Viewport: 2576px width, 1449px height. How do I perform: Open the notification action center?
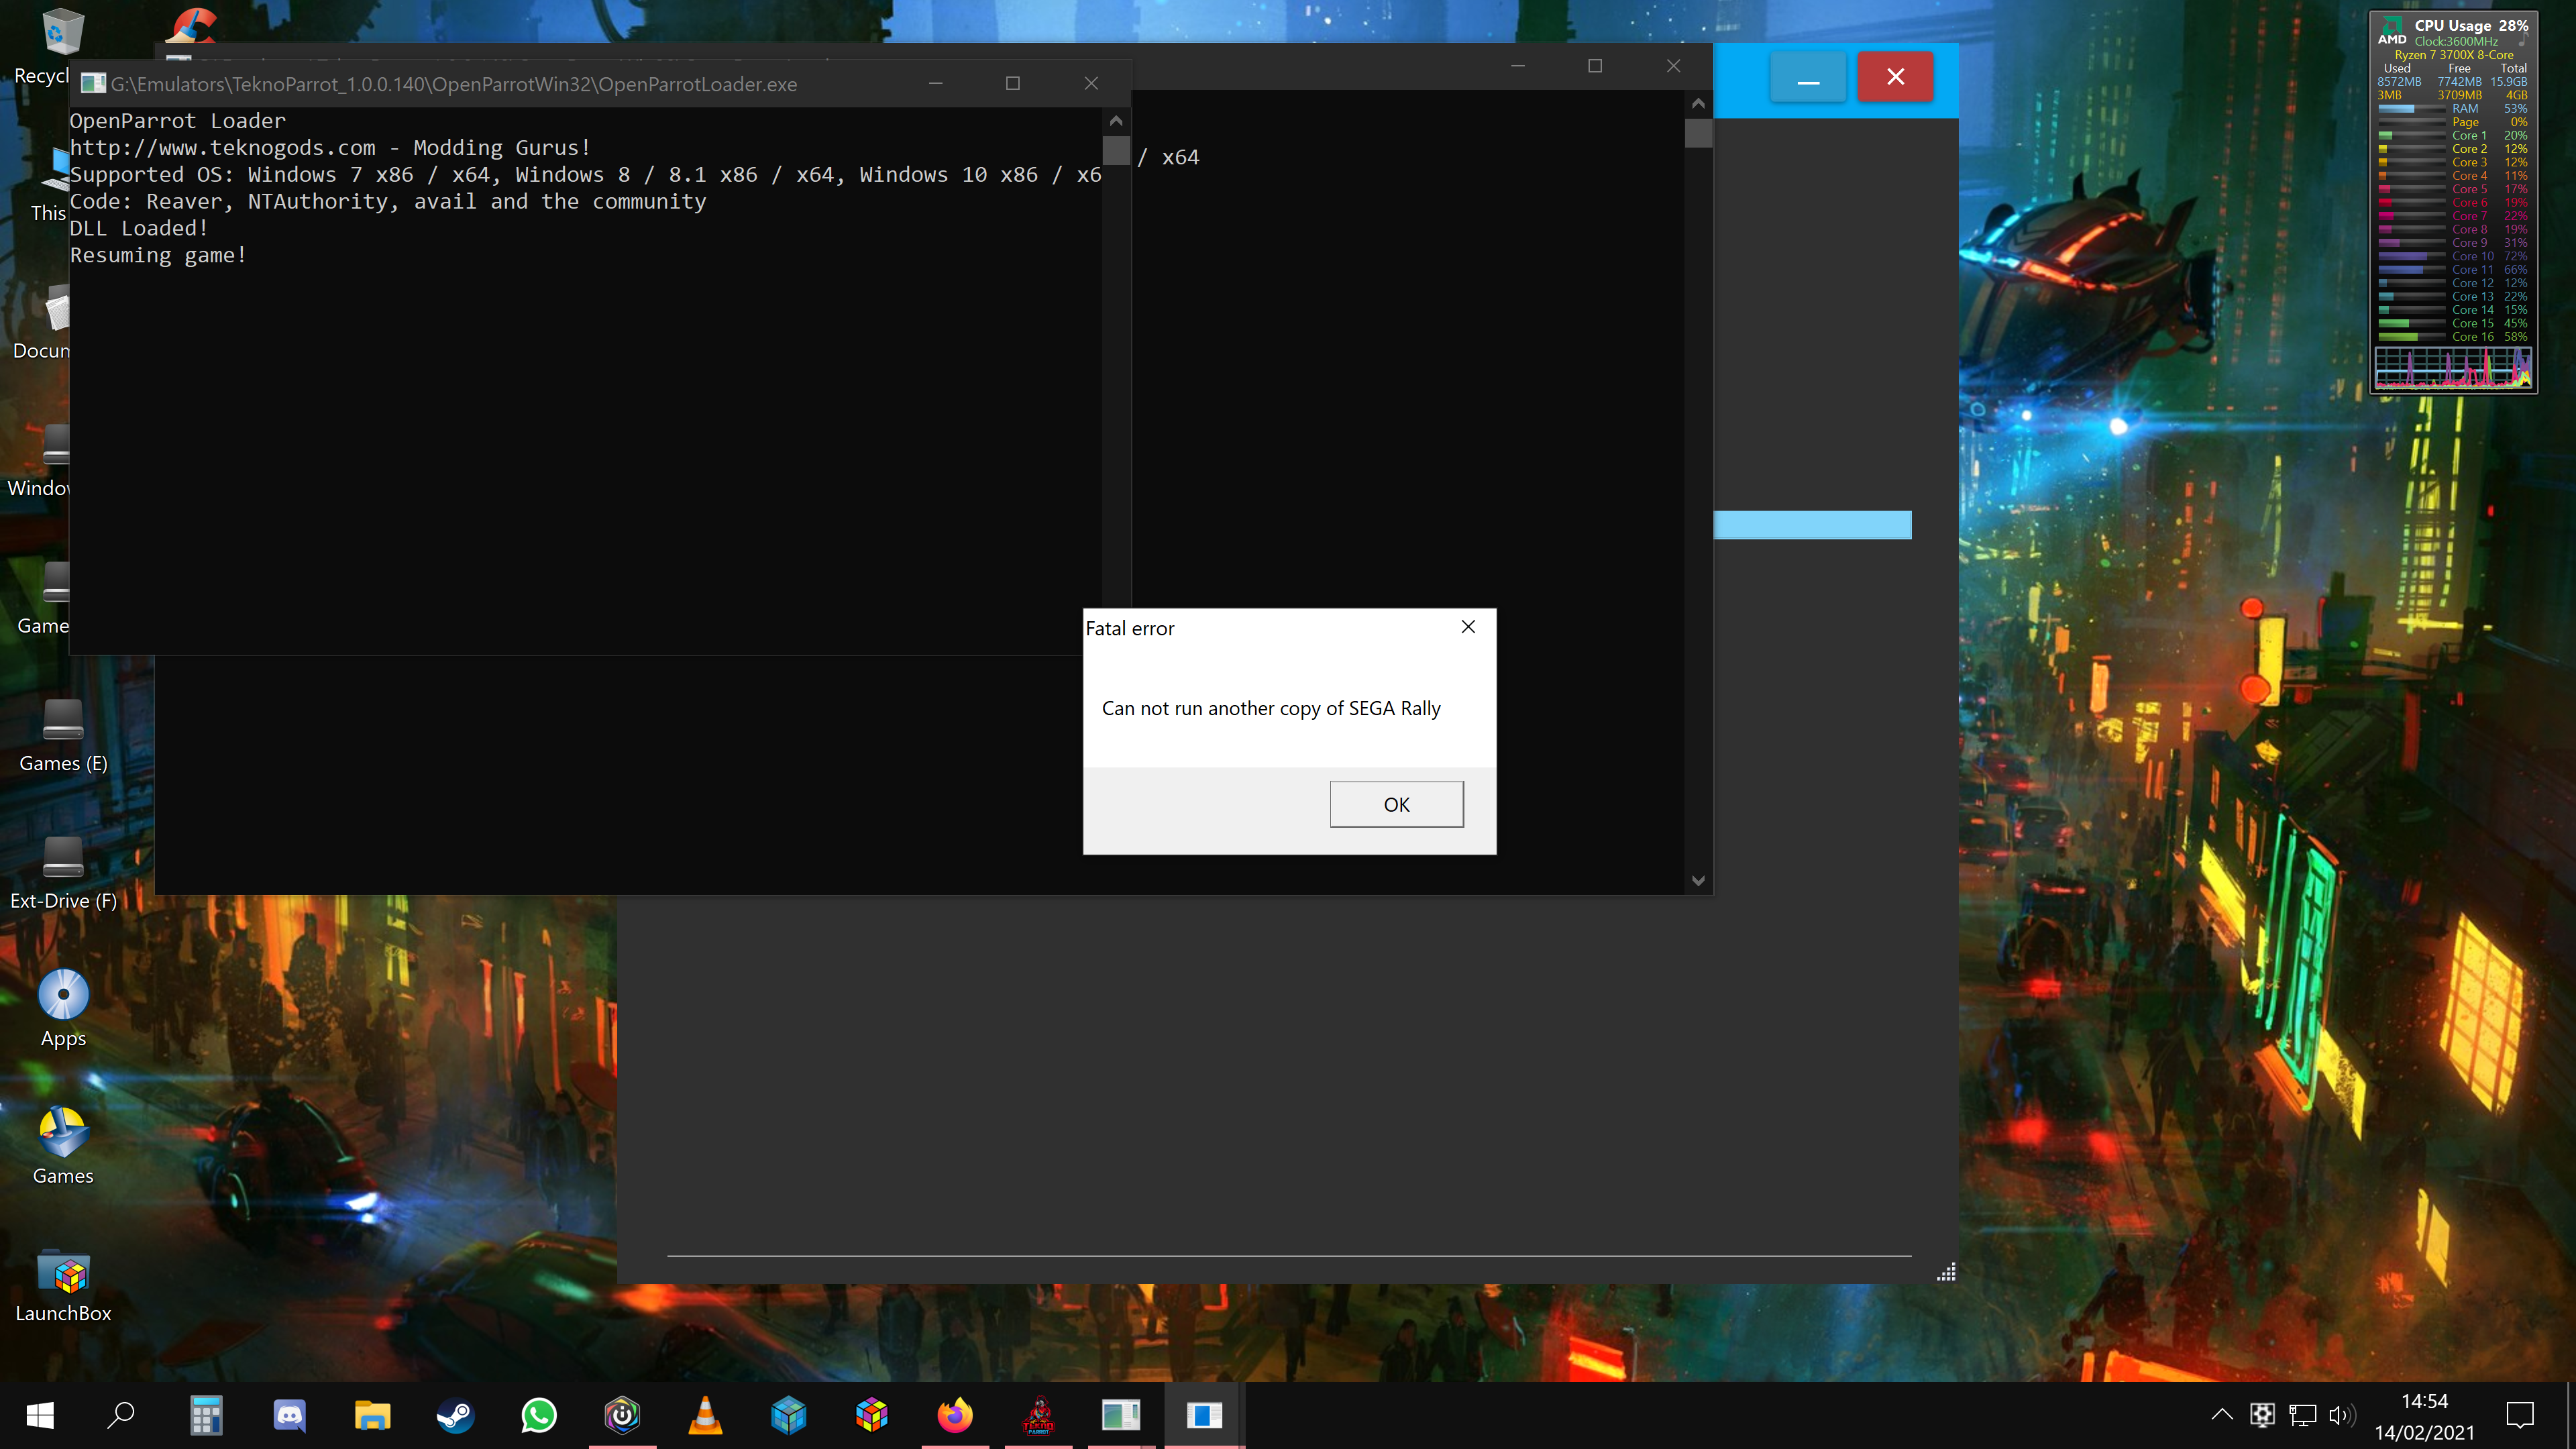click(x=2520, y=1415)
